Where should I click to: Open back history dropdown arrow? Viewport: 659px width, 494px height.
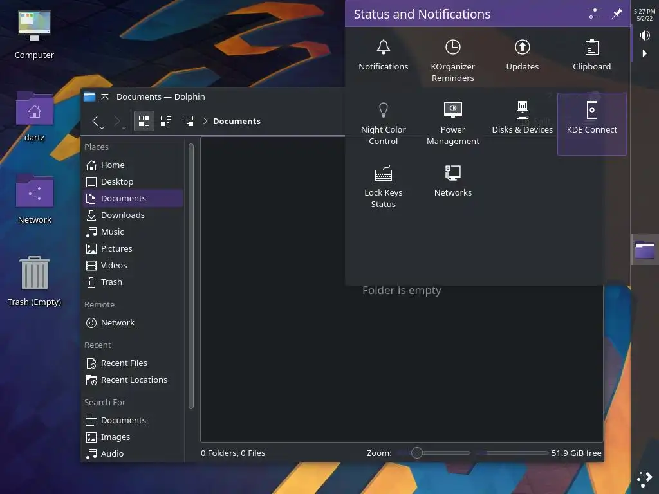(102, 128)
